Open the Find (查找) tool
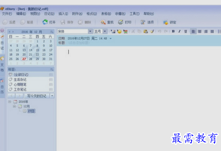The height and width of the screenshot is (151, 221). point(107,22)
